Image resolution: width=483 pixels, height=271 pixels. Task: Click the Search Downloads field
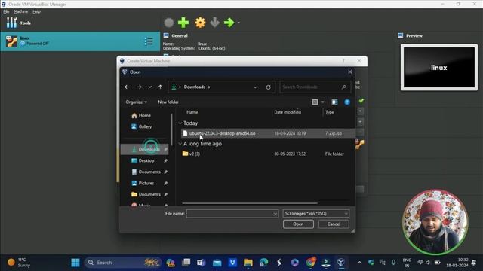pos(315,87)
